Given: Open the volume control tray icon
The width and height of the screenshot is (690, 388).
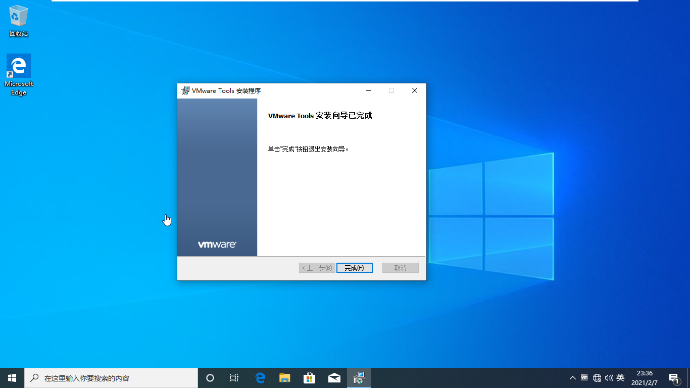Looking at the screenshot, I should (609, 378).
